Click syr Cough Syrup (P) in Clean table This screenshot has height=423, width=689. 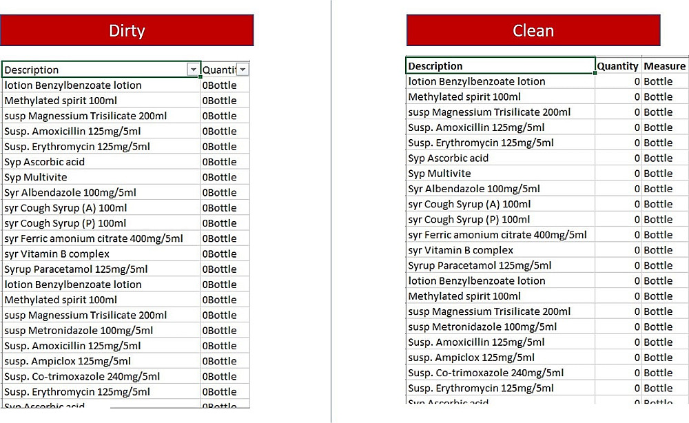click(x=500, y=220)
